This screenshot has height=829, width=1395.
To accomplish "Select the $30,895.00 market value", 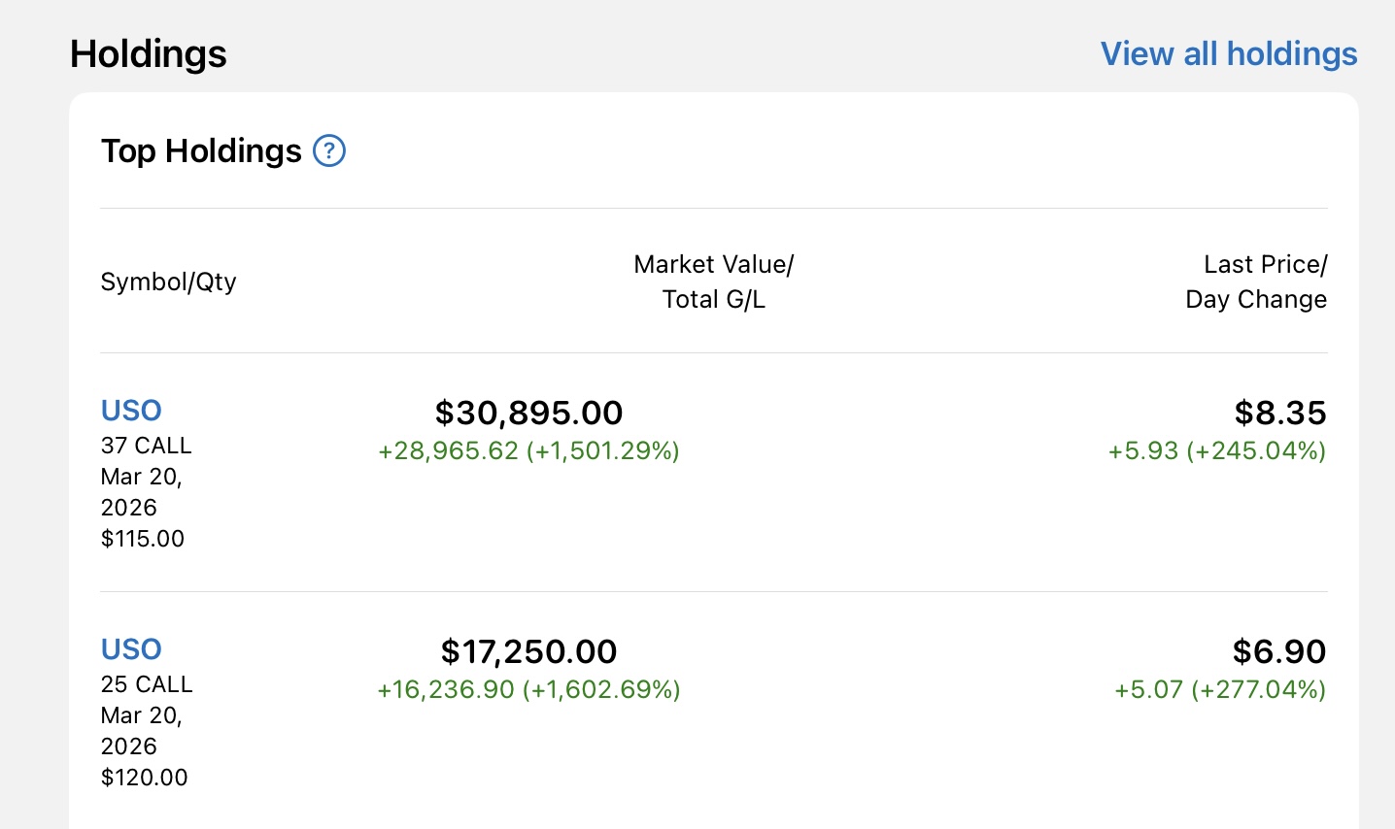I will click(x=528, y=413).
